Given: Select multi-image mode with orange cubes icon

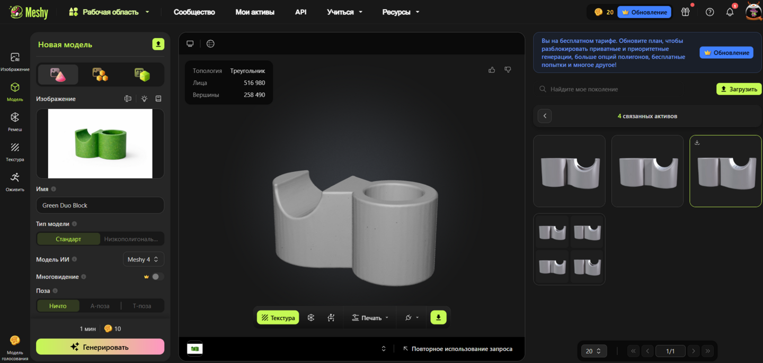Looking at the screenshot, I should tap(100, 75).
